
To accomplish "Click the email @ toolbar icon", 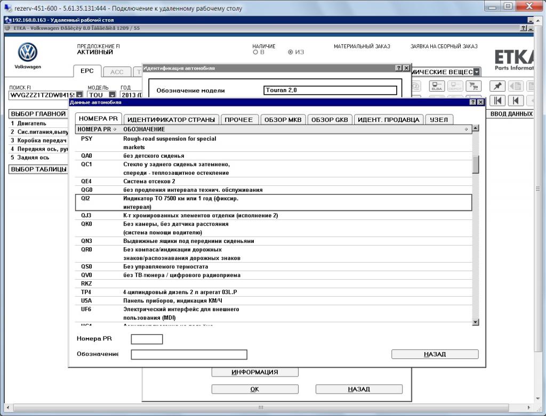I will pyautogui.click(x=416, y=86).
